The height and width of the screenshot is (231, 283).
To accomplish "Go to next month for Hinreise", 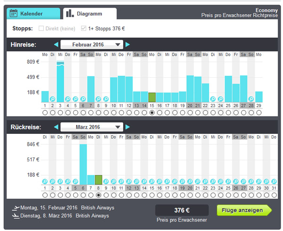I will point(127,45).
